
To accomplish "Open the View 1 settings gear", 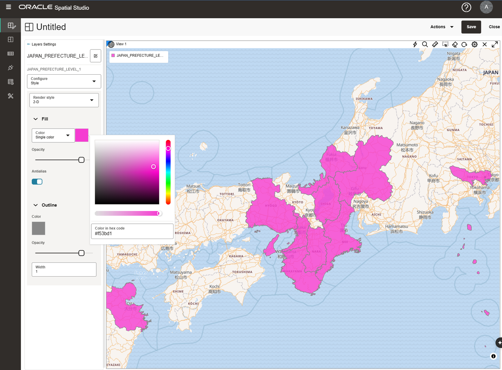I will click(x=474, y=44).
